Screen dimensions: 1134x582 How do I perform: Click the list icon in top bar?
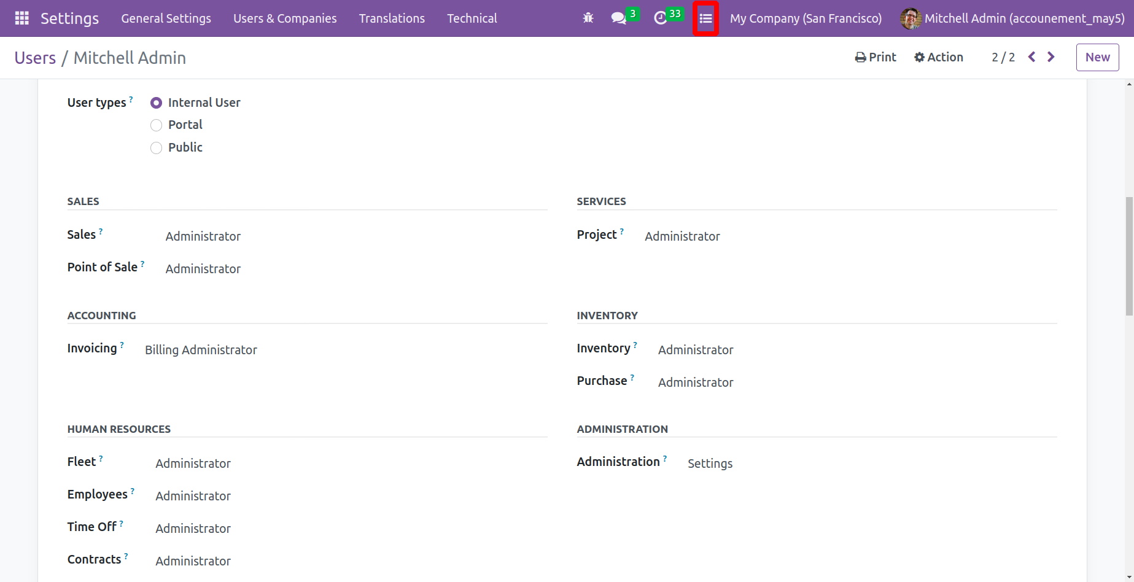705,19
